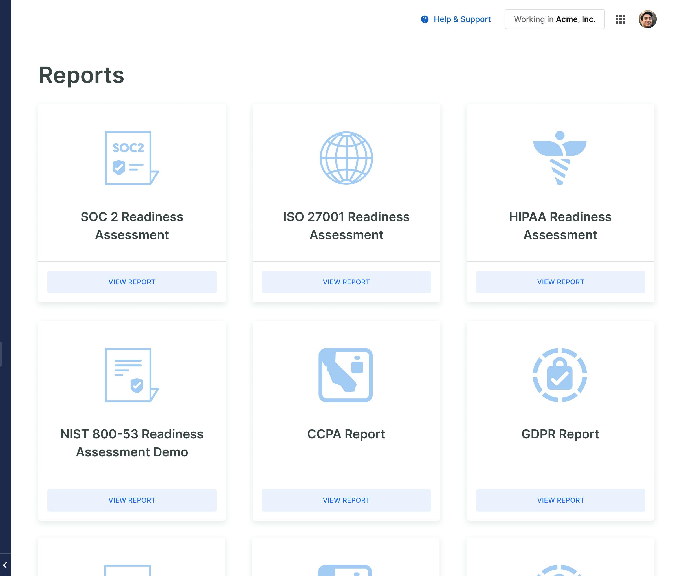Screen dimensions: 677x576
Task: Click the GDPR padlock icon
Action: point(560,375)
